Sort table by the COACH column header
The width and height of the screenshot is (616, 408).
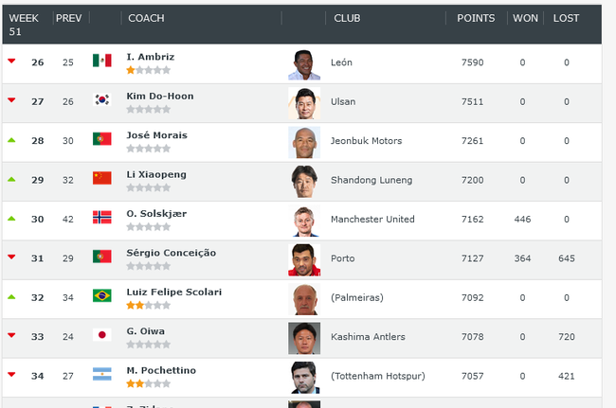click(x=146, y=18)
